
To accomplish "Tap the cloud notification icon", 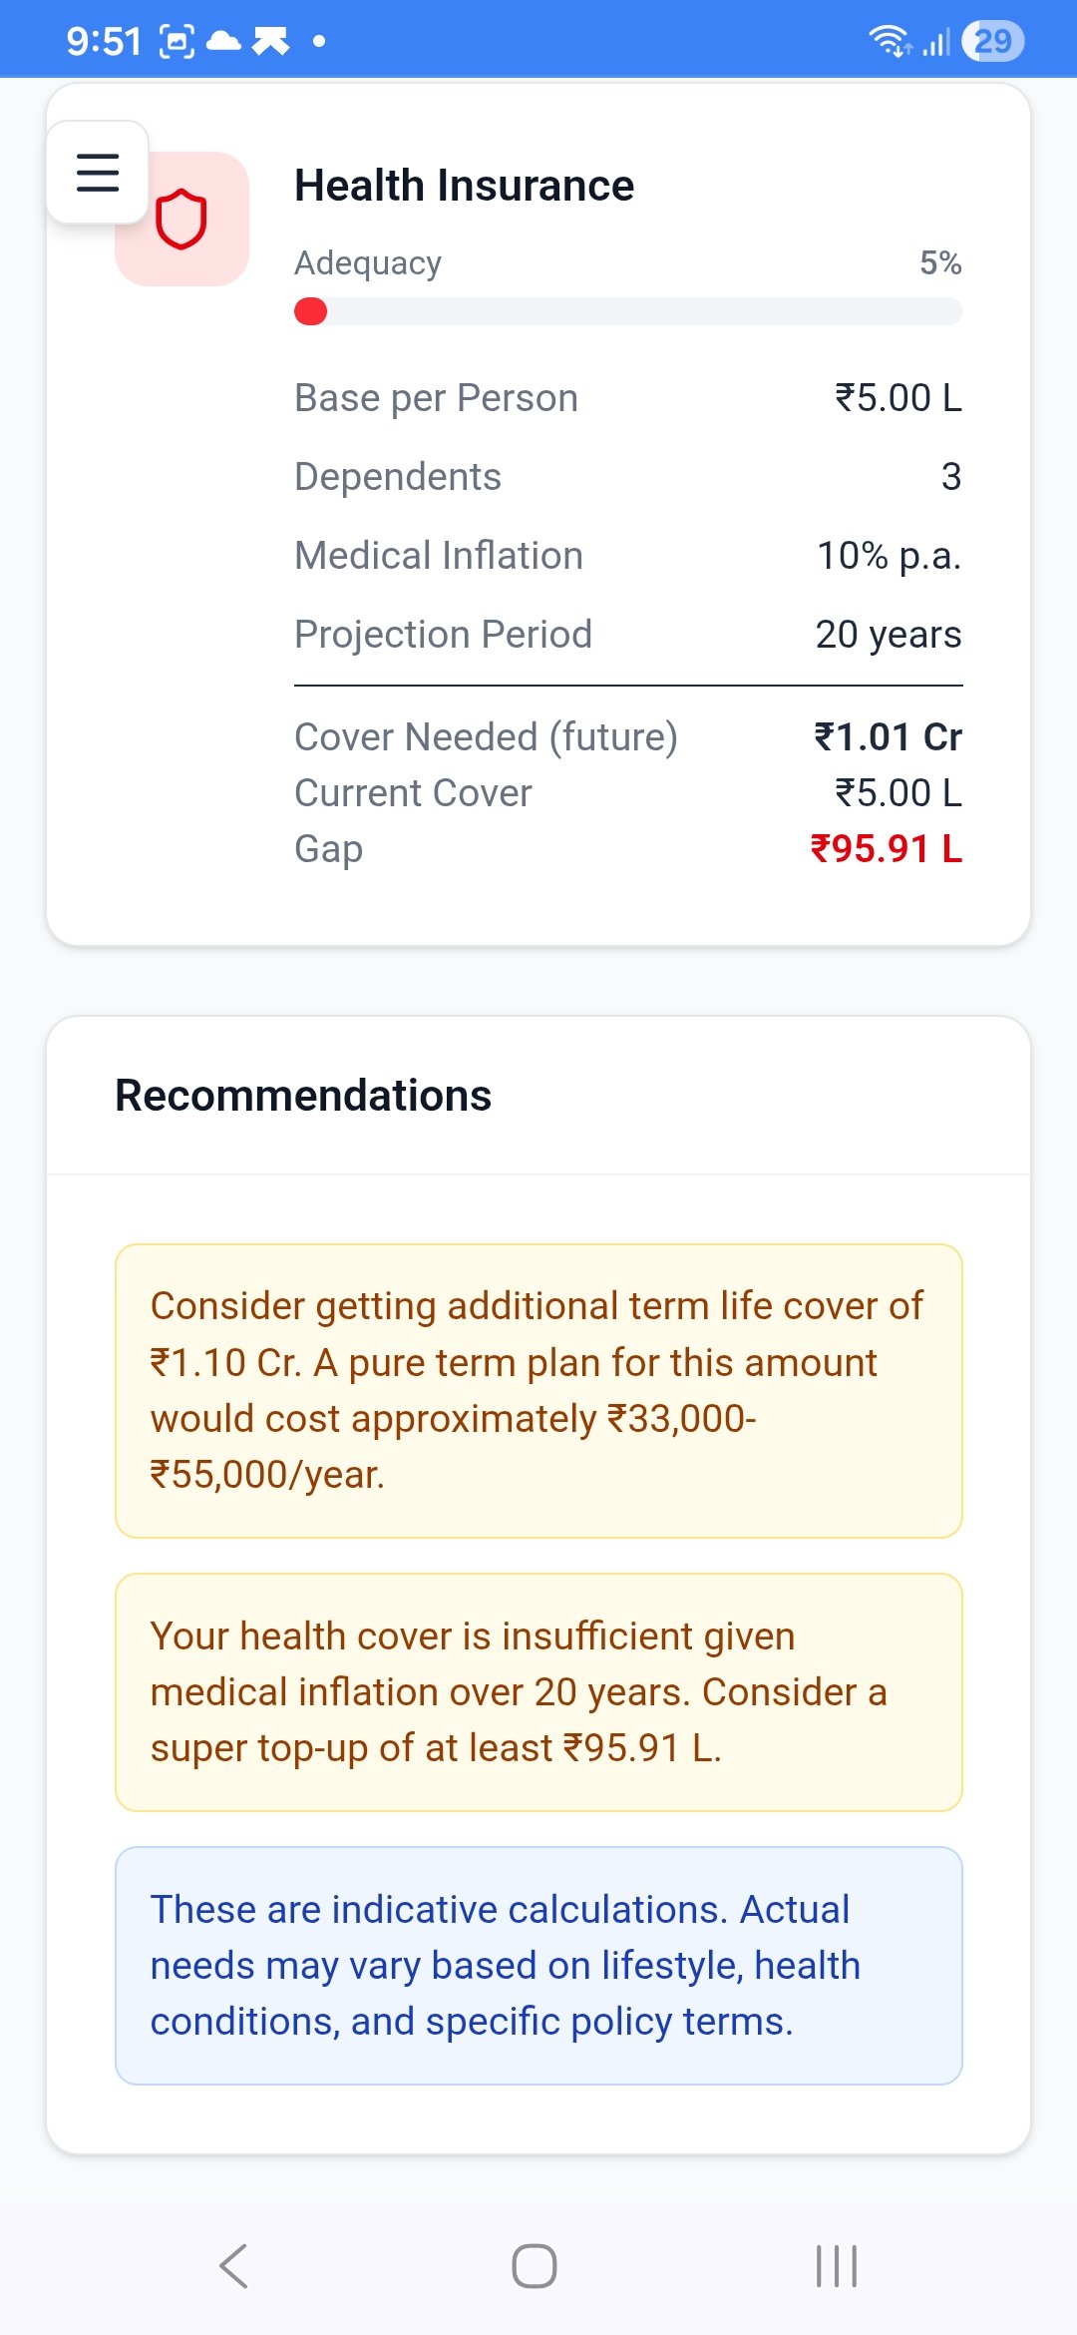I will 223,41.
